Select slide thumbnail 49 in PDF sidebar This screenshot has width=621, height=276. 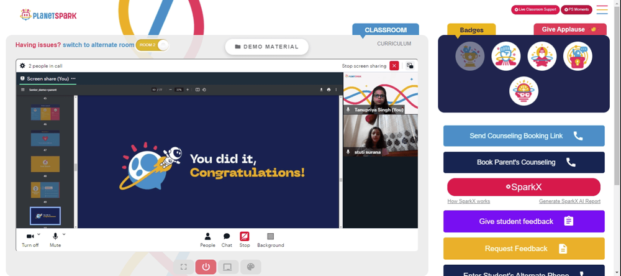[x=45, y=190]
